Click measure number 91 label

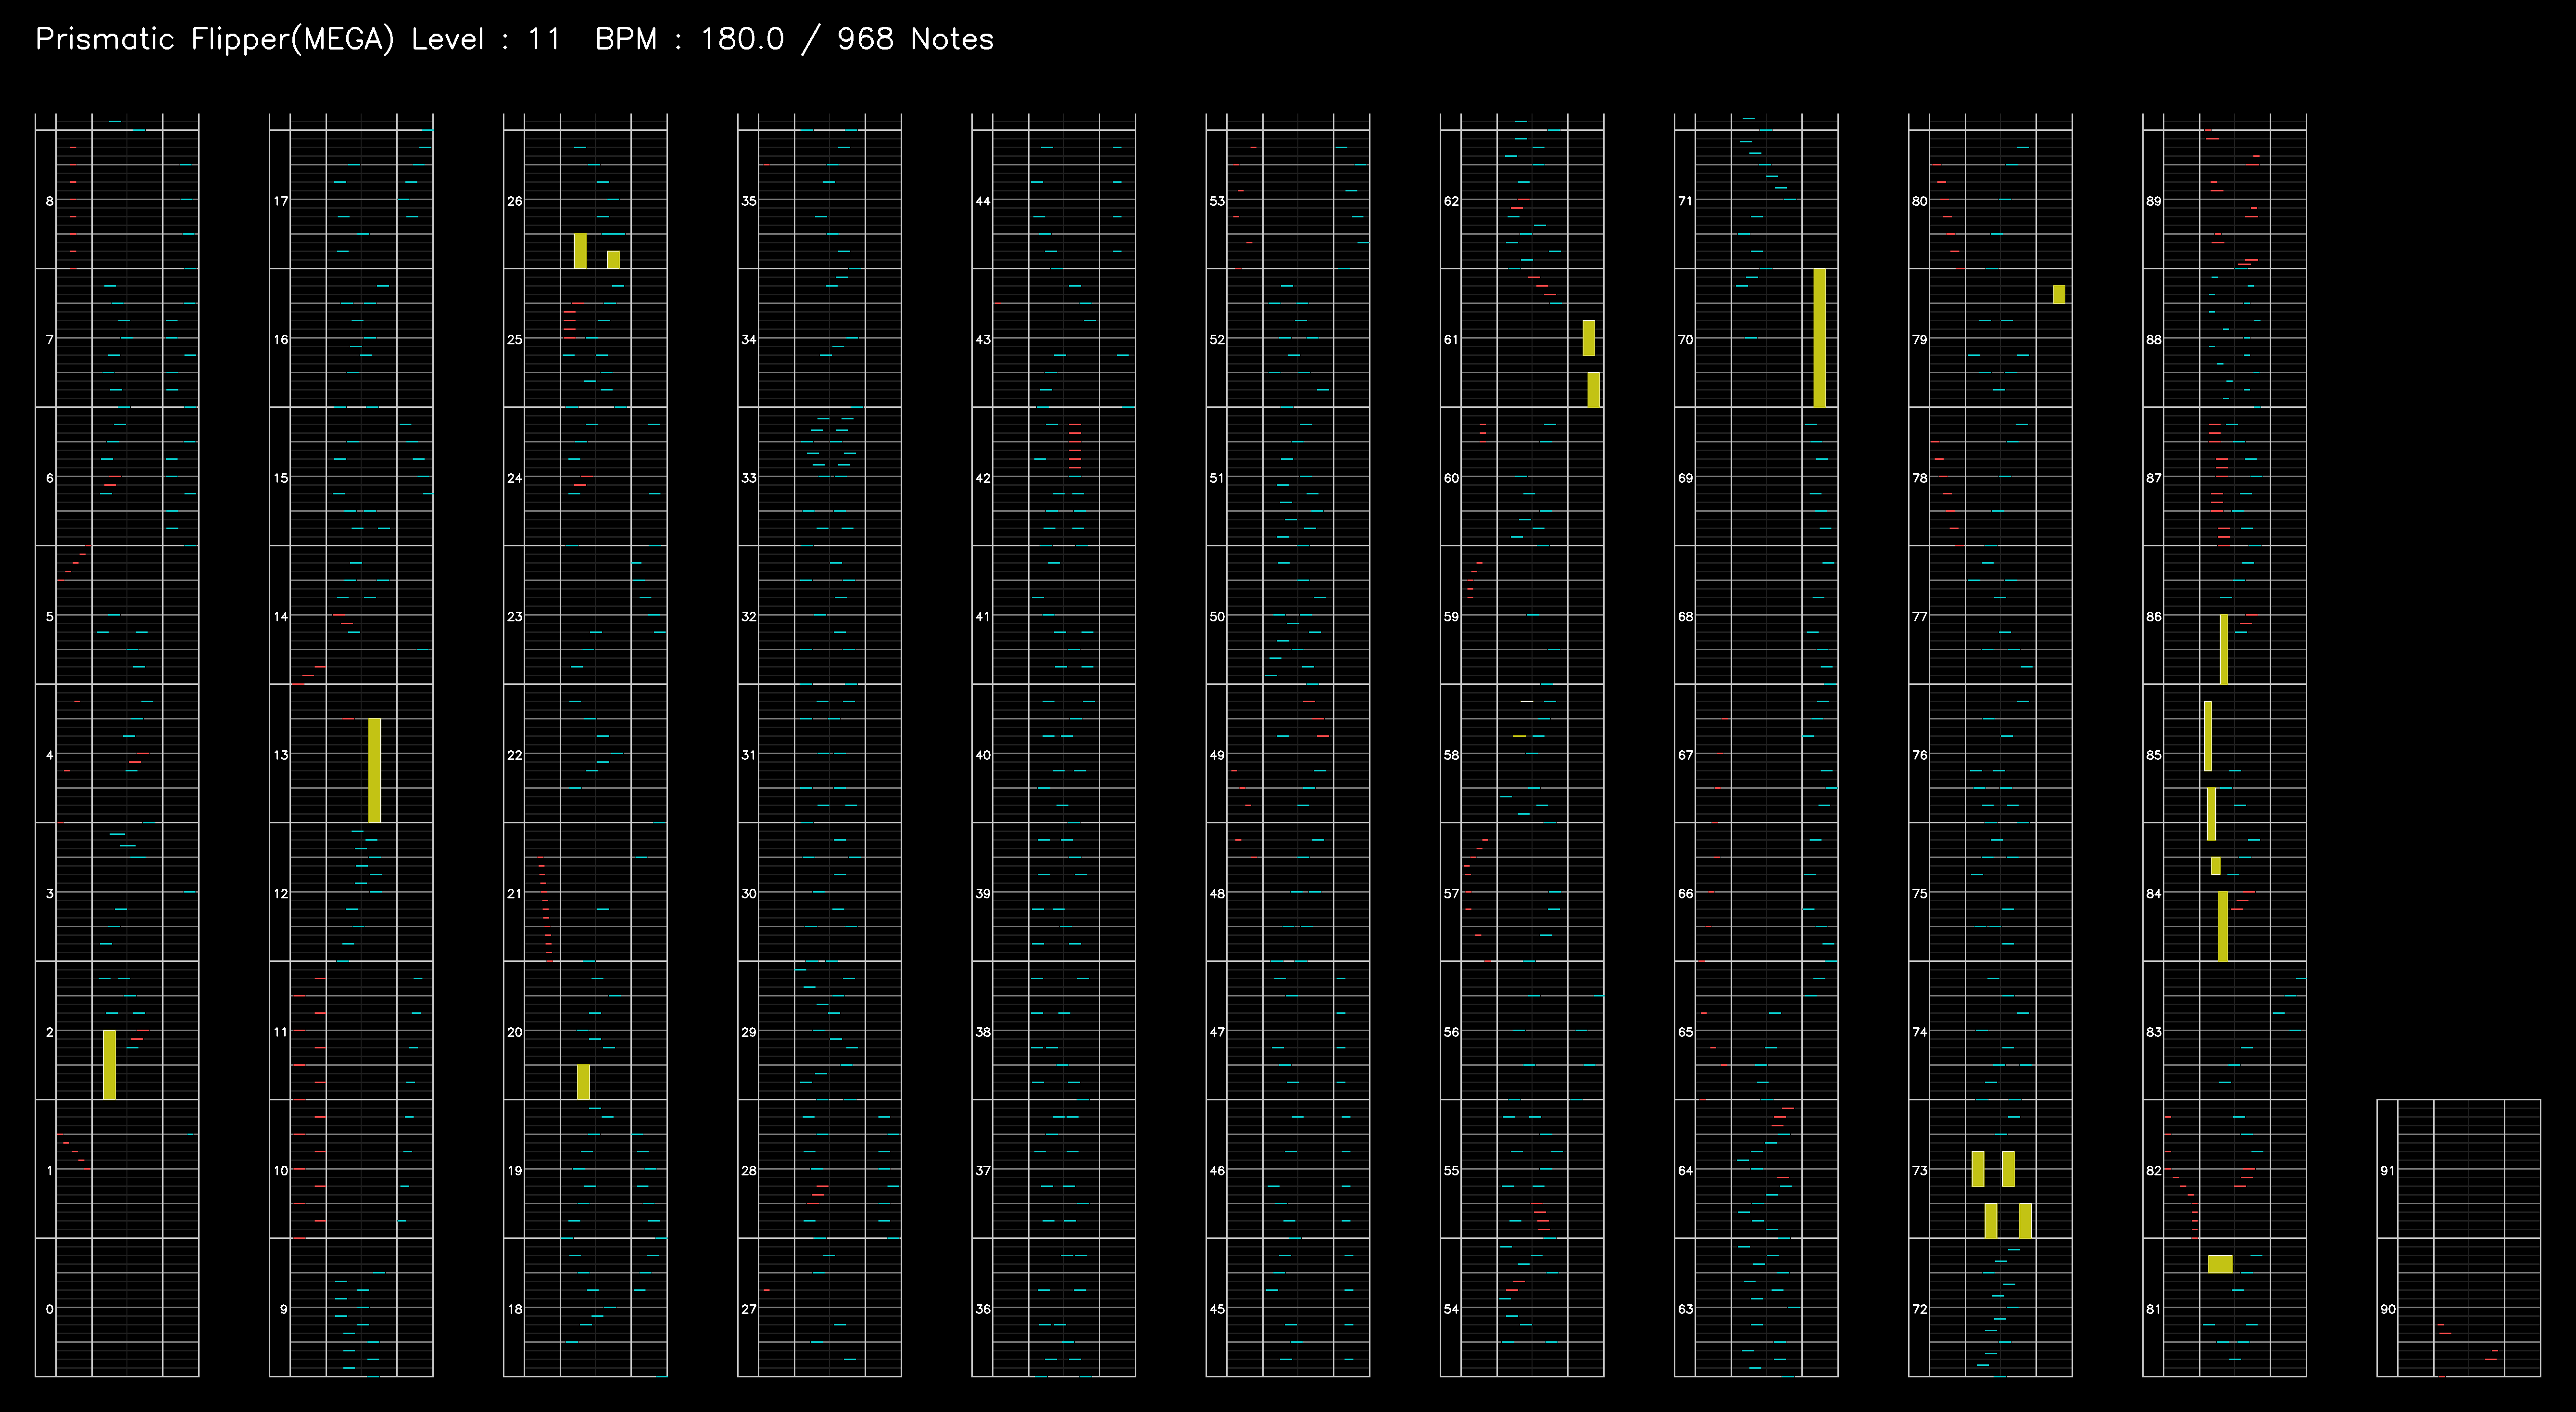(x=2388, y=1171)
